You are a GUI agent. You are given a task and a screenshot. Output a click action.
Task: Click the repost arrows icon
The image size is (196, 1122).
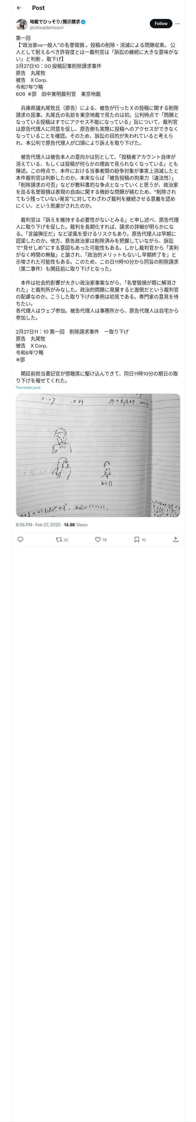pos(59,539)
